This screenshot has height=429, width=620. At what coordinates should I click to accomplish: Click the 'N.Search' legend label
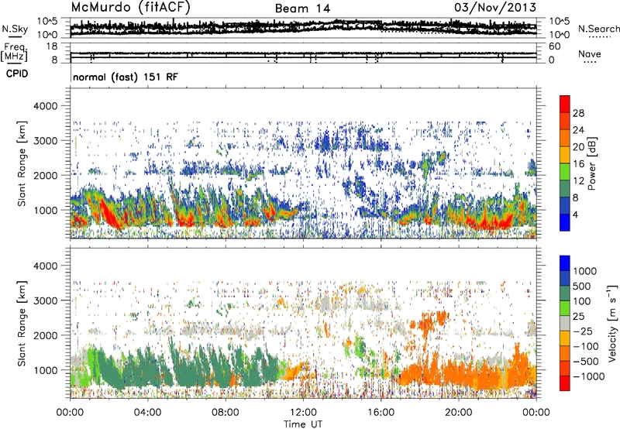tap(599, 29)
